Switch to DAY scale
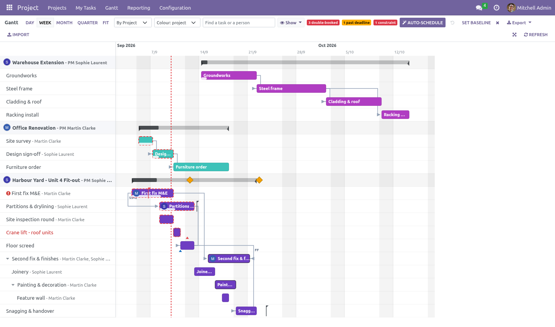 point(30,23)
